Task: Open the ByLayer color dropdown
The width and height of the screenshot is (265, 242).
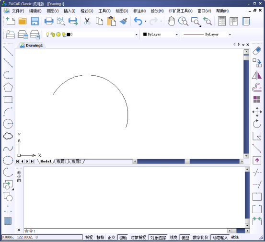Action: 177,35
